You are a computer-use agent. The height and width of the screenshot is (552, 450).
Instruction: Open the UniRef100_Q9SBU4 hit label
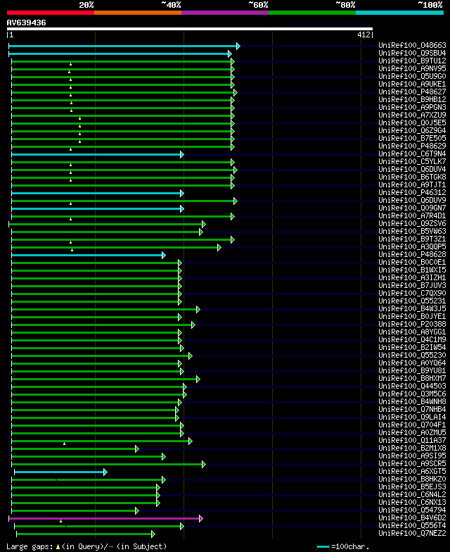tap(412, 53)
